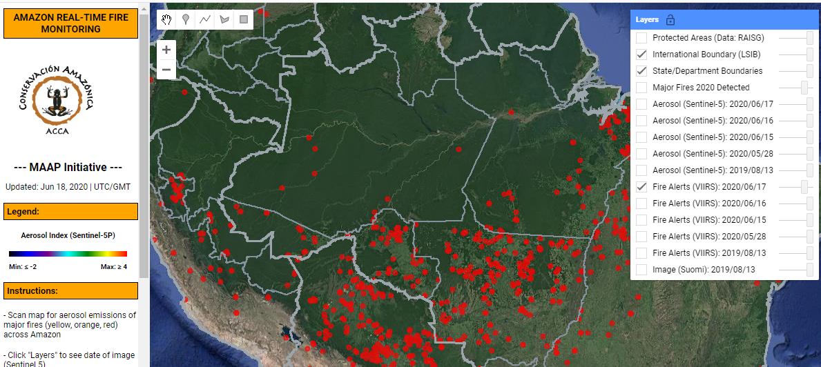Select the add marker tool

(186, 20)
